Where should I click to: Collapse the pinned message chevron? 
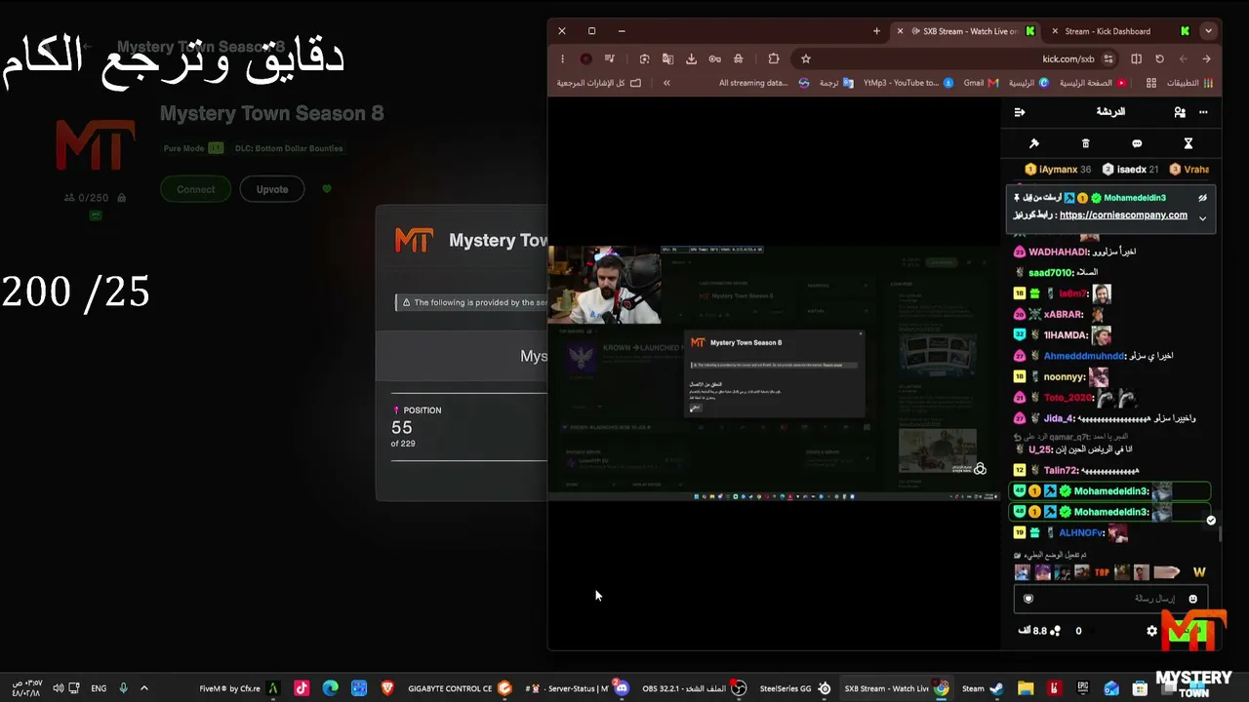(x=1202, y=218)
